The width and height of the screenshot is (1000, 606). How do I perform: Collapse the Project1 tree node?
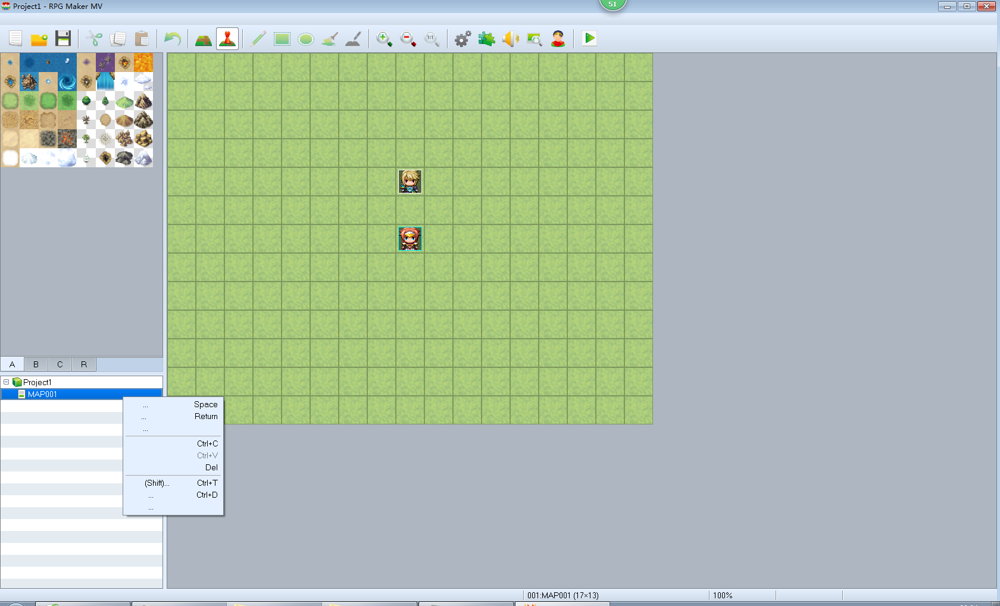pyautogui.click(x=6, y=382)
